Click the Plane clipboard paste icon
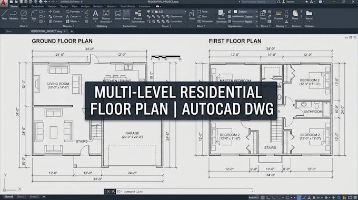 tap(295, 13)
